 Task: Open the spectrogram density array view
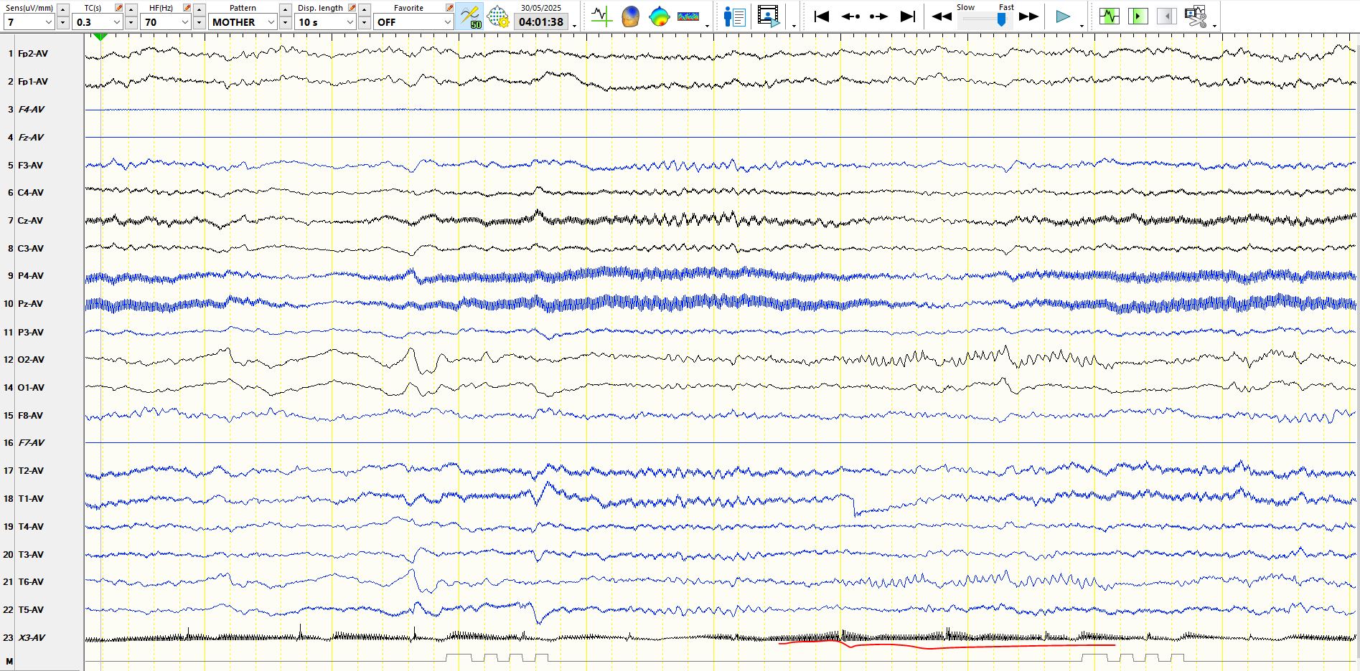click(688, 16)
